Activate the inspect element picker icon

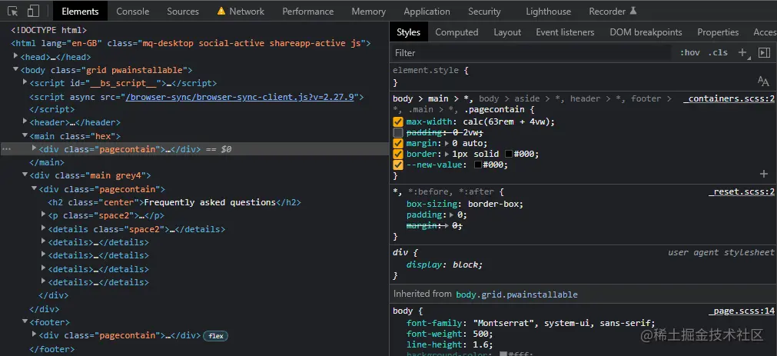(x=13, y=11)
